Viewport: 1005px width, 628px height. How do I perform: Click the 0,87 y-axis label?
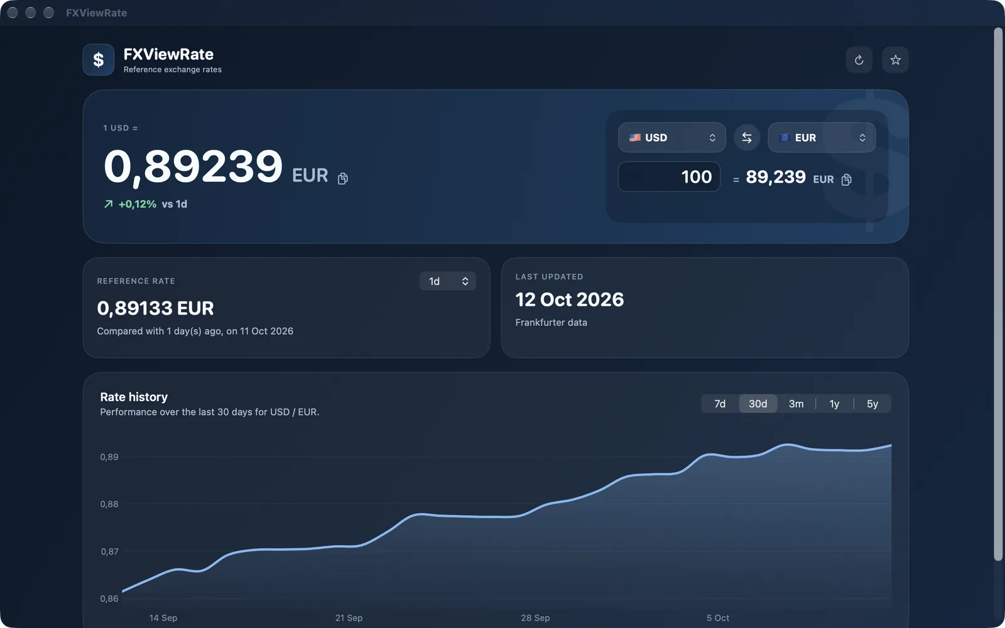click(x=109, y=552)
